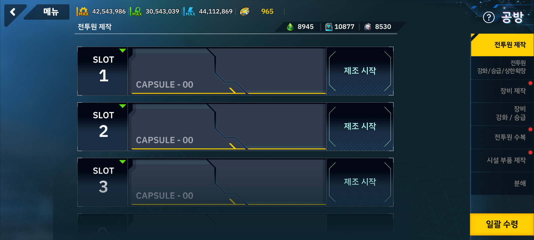
Task: Click the 일괄 수령 button
Action: pyautogui.click(x=502, y=224)
